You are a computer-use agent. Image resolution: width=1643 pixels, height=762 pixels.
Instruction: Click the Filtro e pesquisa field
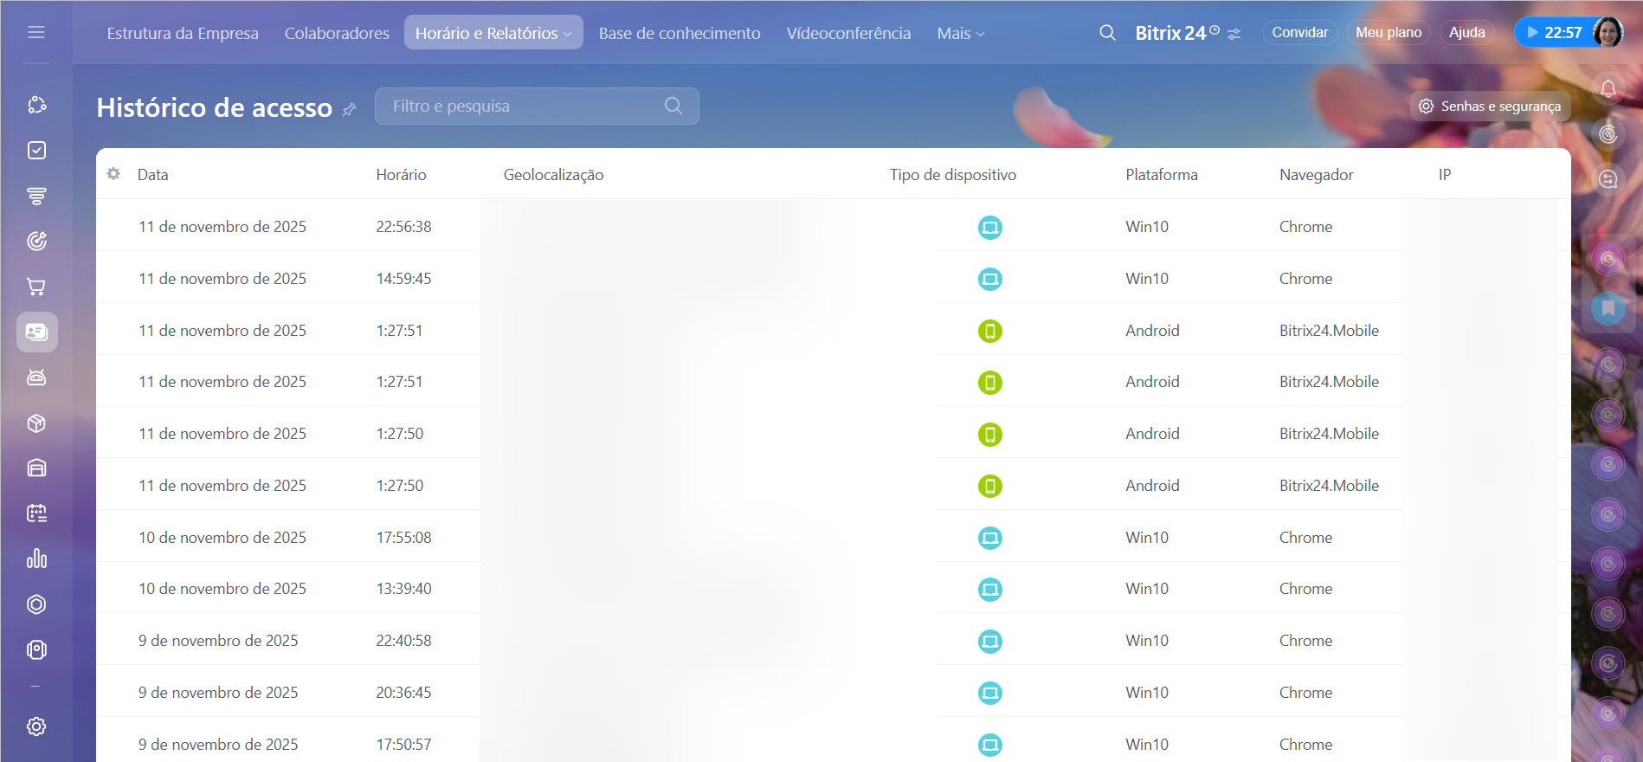click(524, 107)
